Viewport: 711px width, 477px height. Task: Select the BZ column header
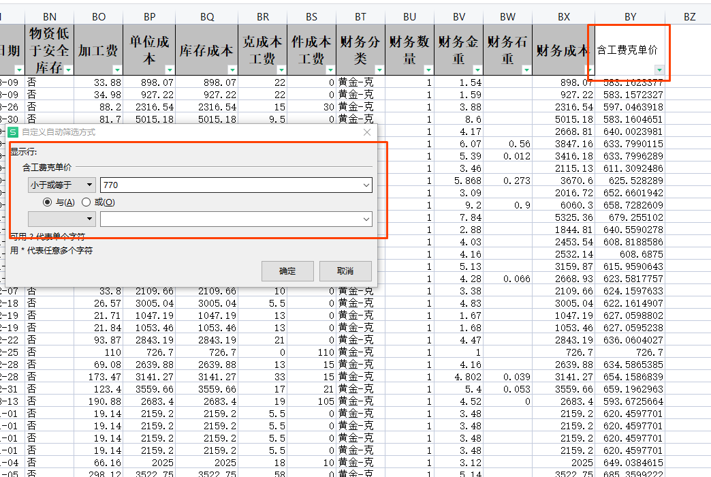[x=689, y=16]
